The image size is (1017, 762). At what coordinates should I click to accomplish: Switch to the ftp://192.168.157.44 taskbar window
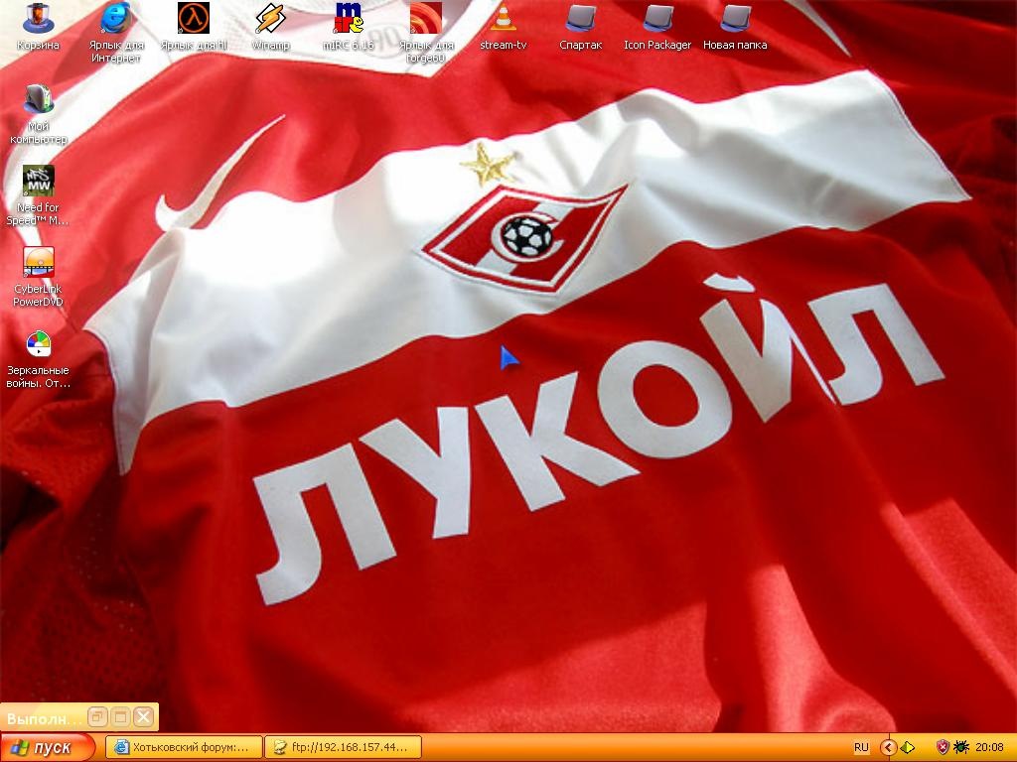[x=343, y=747]
